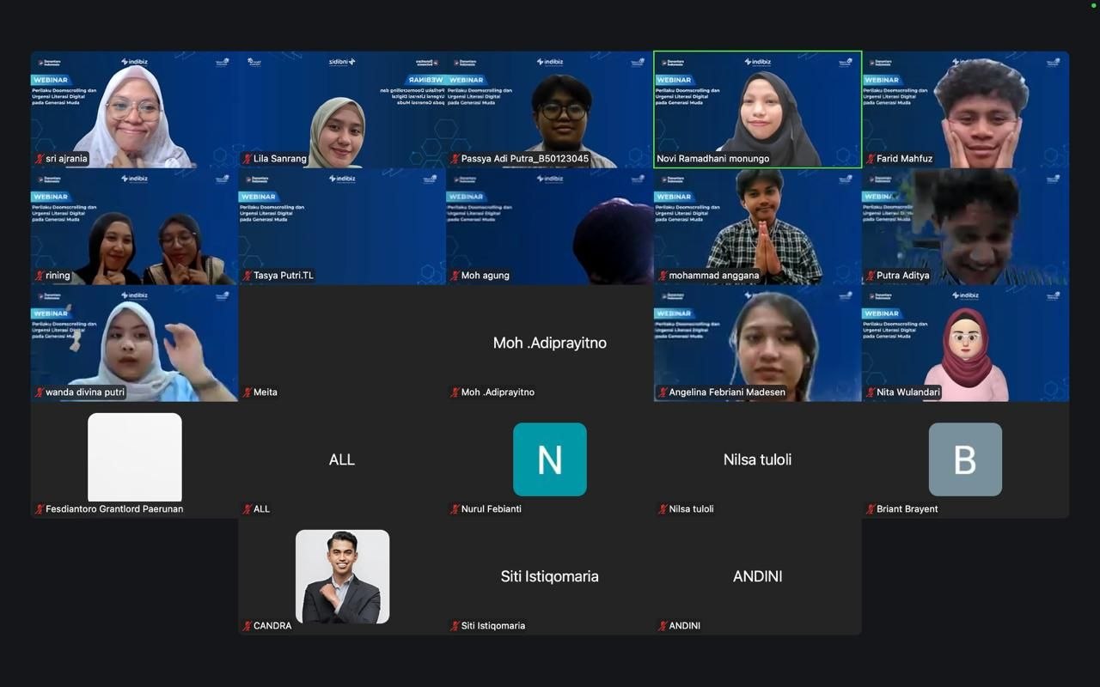
Task: Click CANDRA's profile photo
Action: coord(342,576)
